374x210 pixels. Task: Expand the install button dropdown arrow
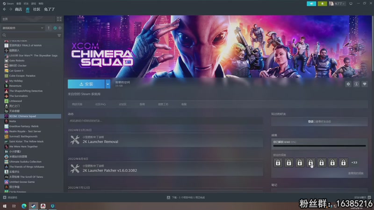[x=108, y=84]
